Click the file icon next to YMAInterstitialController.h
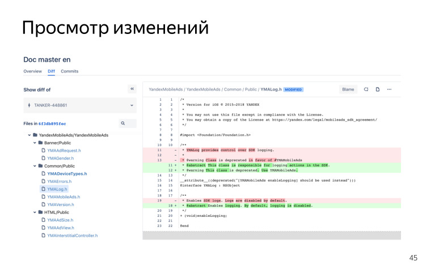Image resolution: width=439 pixels, height=274 pixels. pos(44,236)
